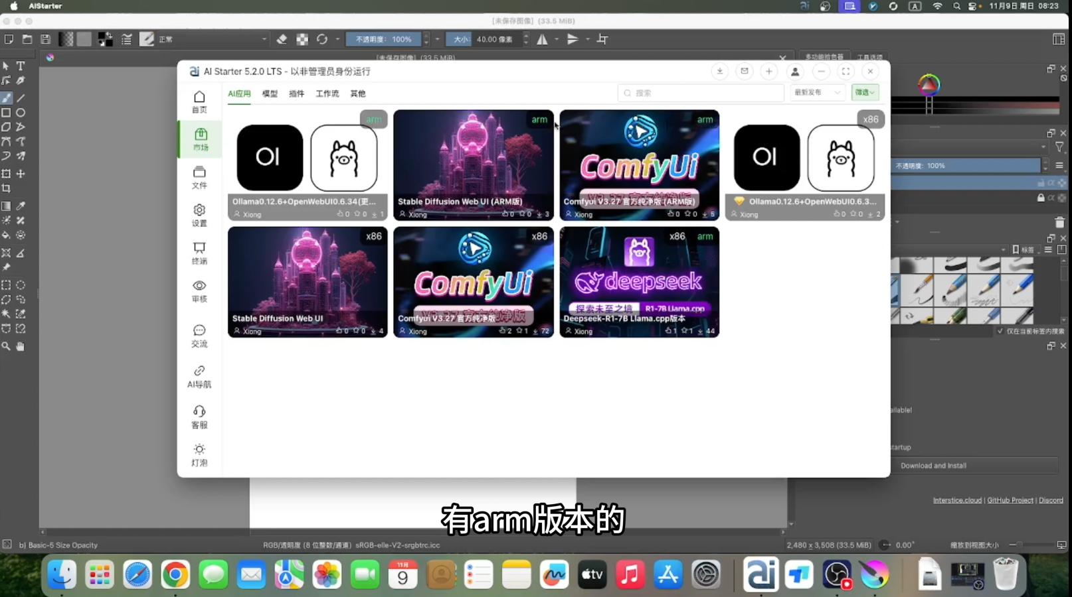Select the freehand brush tool in Krita
The height and width of the screenshot is (597, 1072).
pos(6,98)
